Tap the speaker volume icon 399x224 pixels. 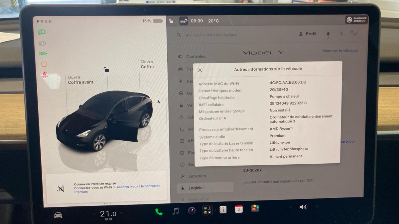[303, 207]
